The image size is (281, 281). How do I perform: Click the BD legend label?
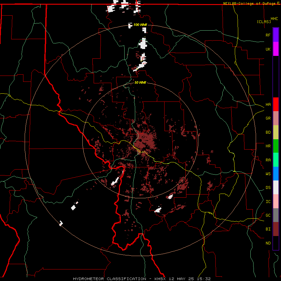tap(268, 132)
